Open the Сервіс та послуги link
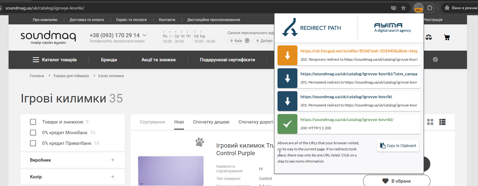Viewport: 478px width, 186px height. click(131, 20)
